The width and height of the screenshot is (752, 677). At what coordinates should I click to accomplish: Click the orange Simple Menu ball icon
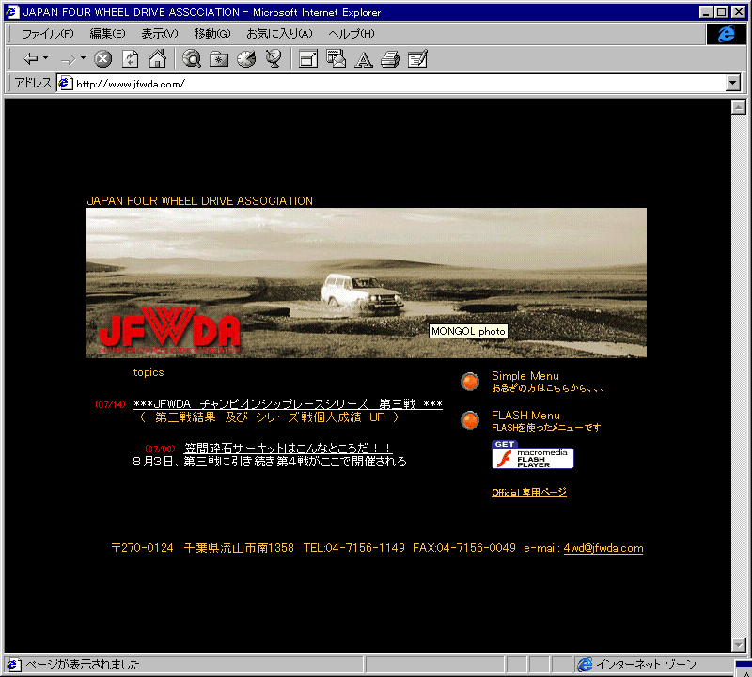coord(470,382)
